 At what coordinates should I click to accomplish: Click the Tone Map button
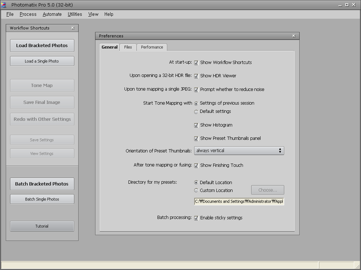tap(42, 85)
